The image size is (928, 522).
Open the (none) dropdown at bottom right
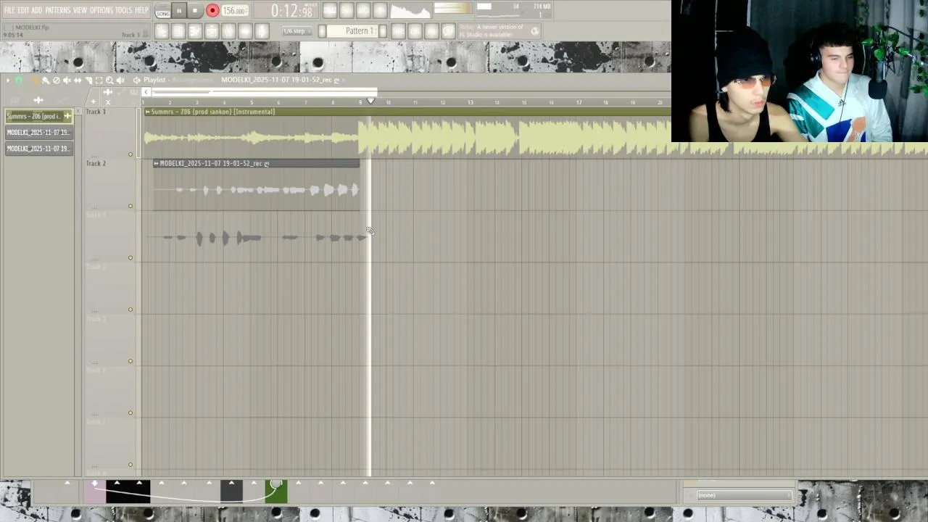[744, 495]
